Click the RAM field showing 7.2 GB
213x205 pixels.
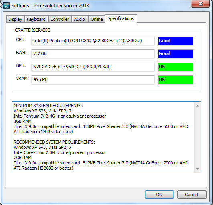(93, 54)
